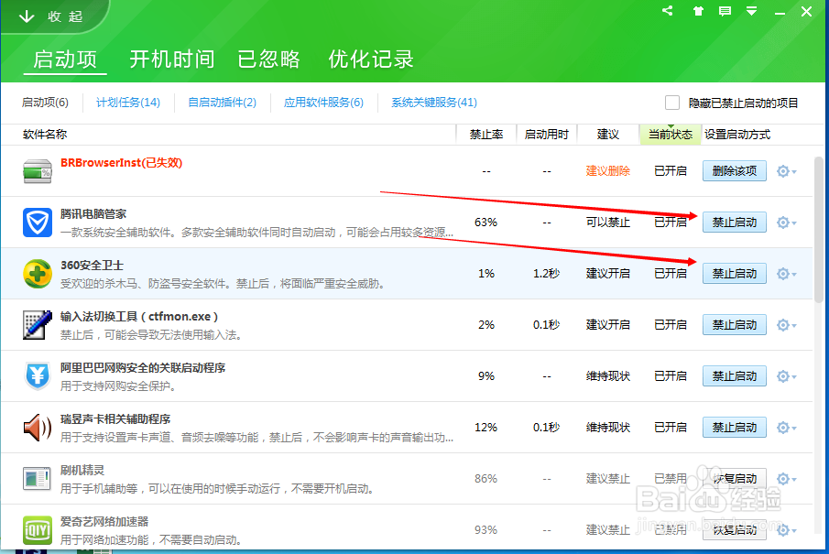Click the 360安全卫士 green cross icon
The width and height of the screenshot is (829, 554).
click(37, 273)
